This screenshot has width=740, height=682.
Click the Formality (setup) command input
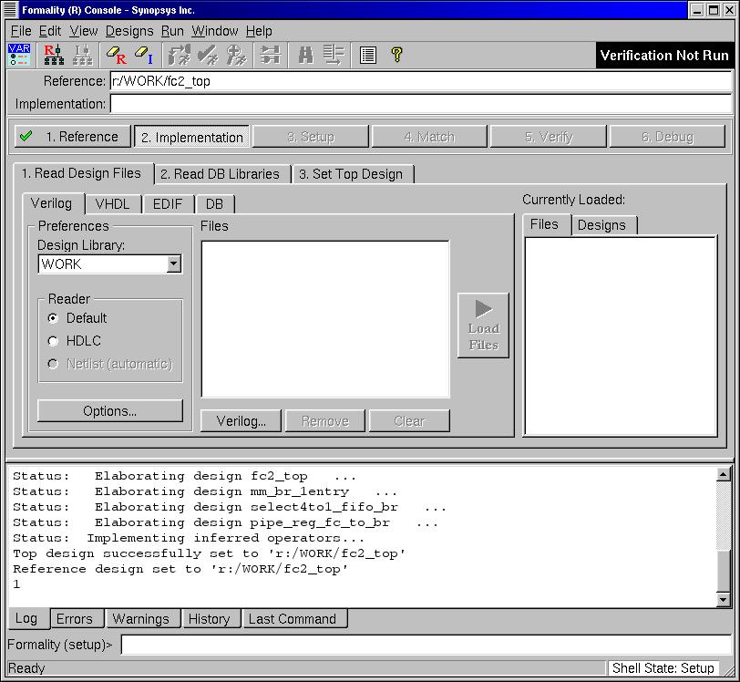[x=427, y=645]
